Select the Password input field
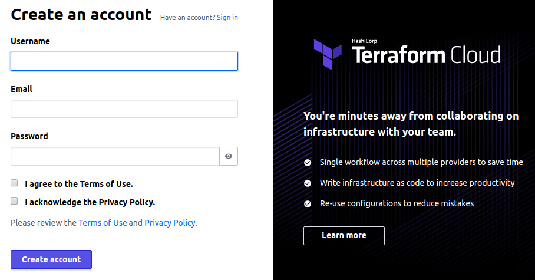Viewport: 535px width, 280px height. pyautogui.click(x=115, y=156)
